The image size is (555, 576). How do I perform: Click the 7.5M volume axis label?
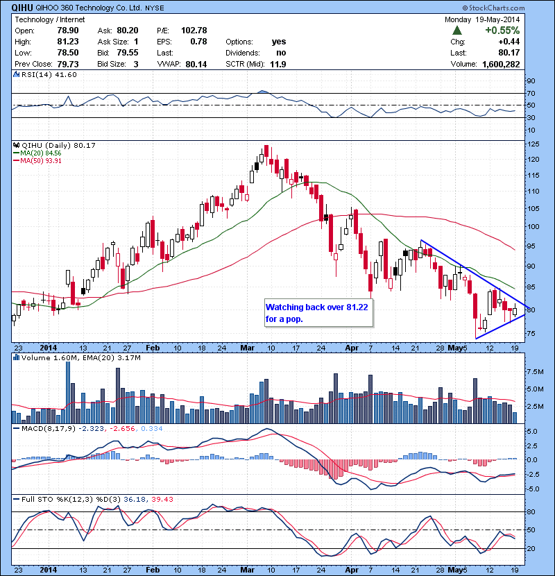click(536, 372)
